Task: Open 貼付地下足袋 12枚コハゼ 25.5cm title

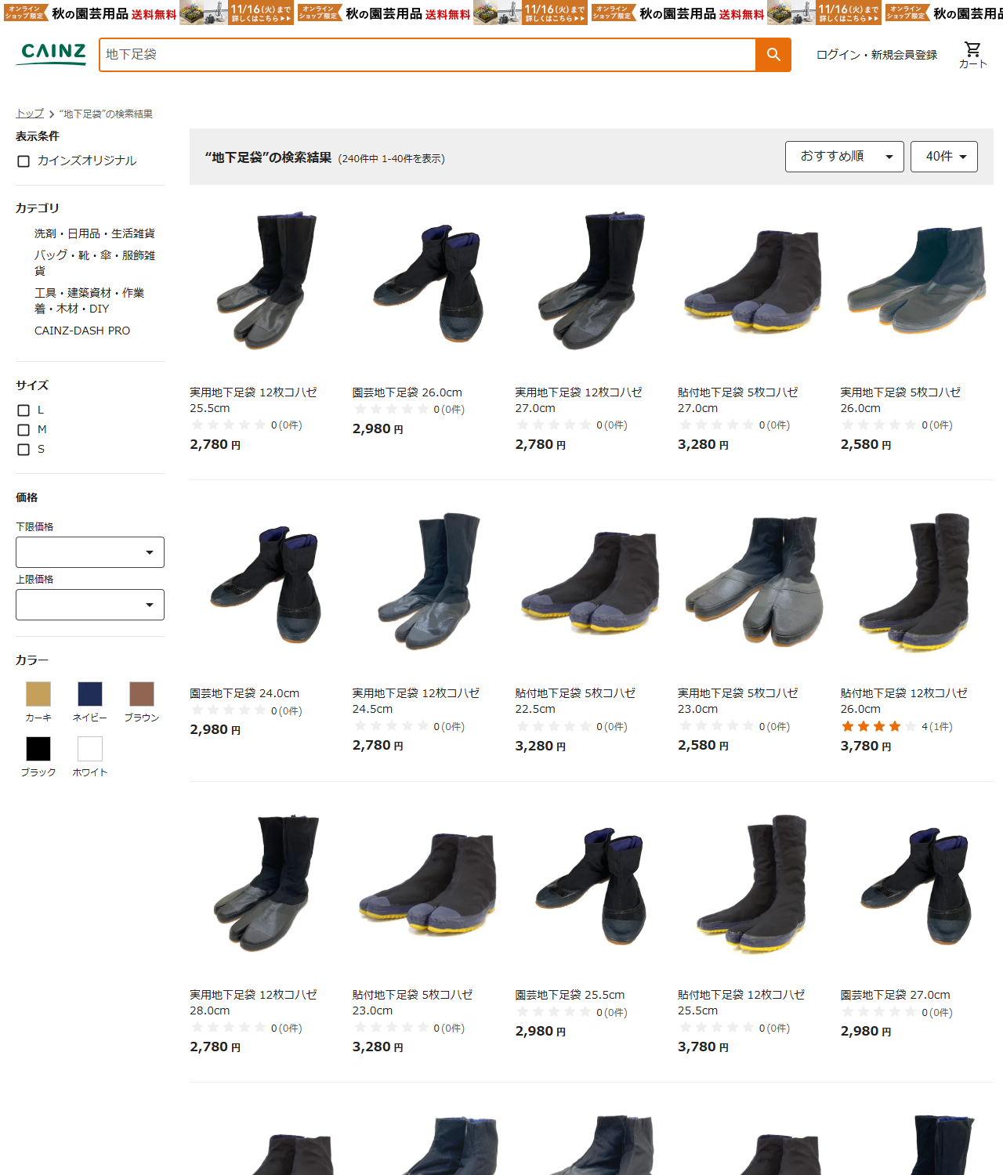Action: tap(741, 1003)
